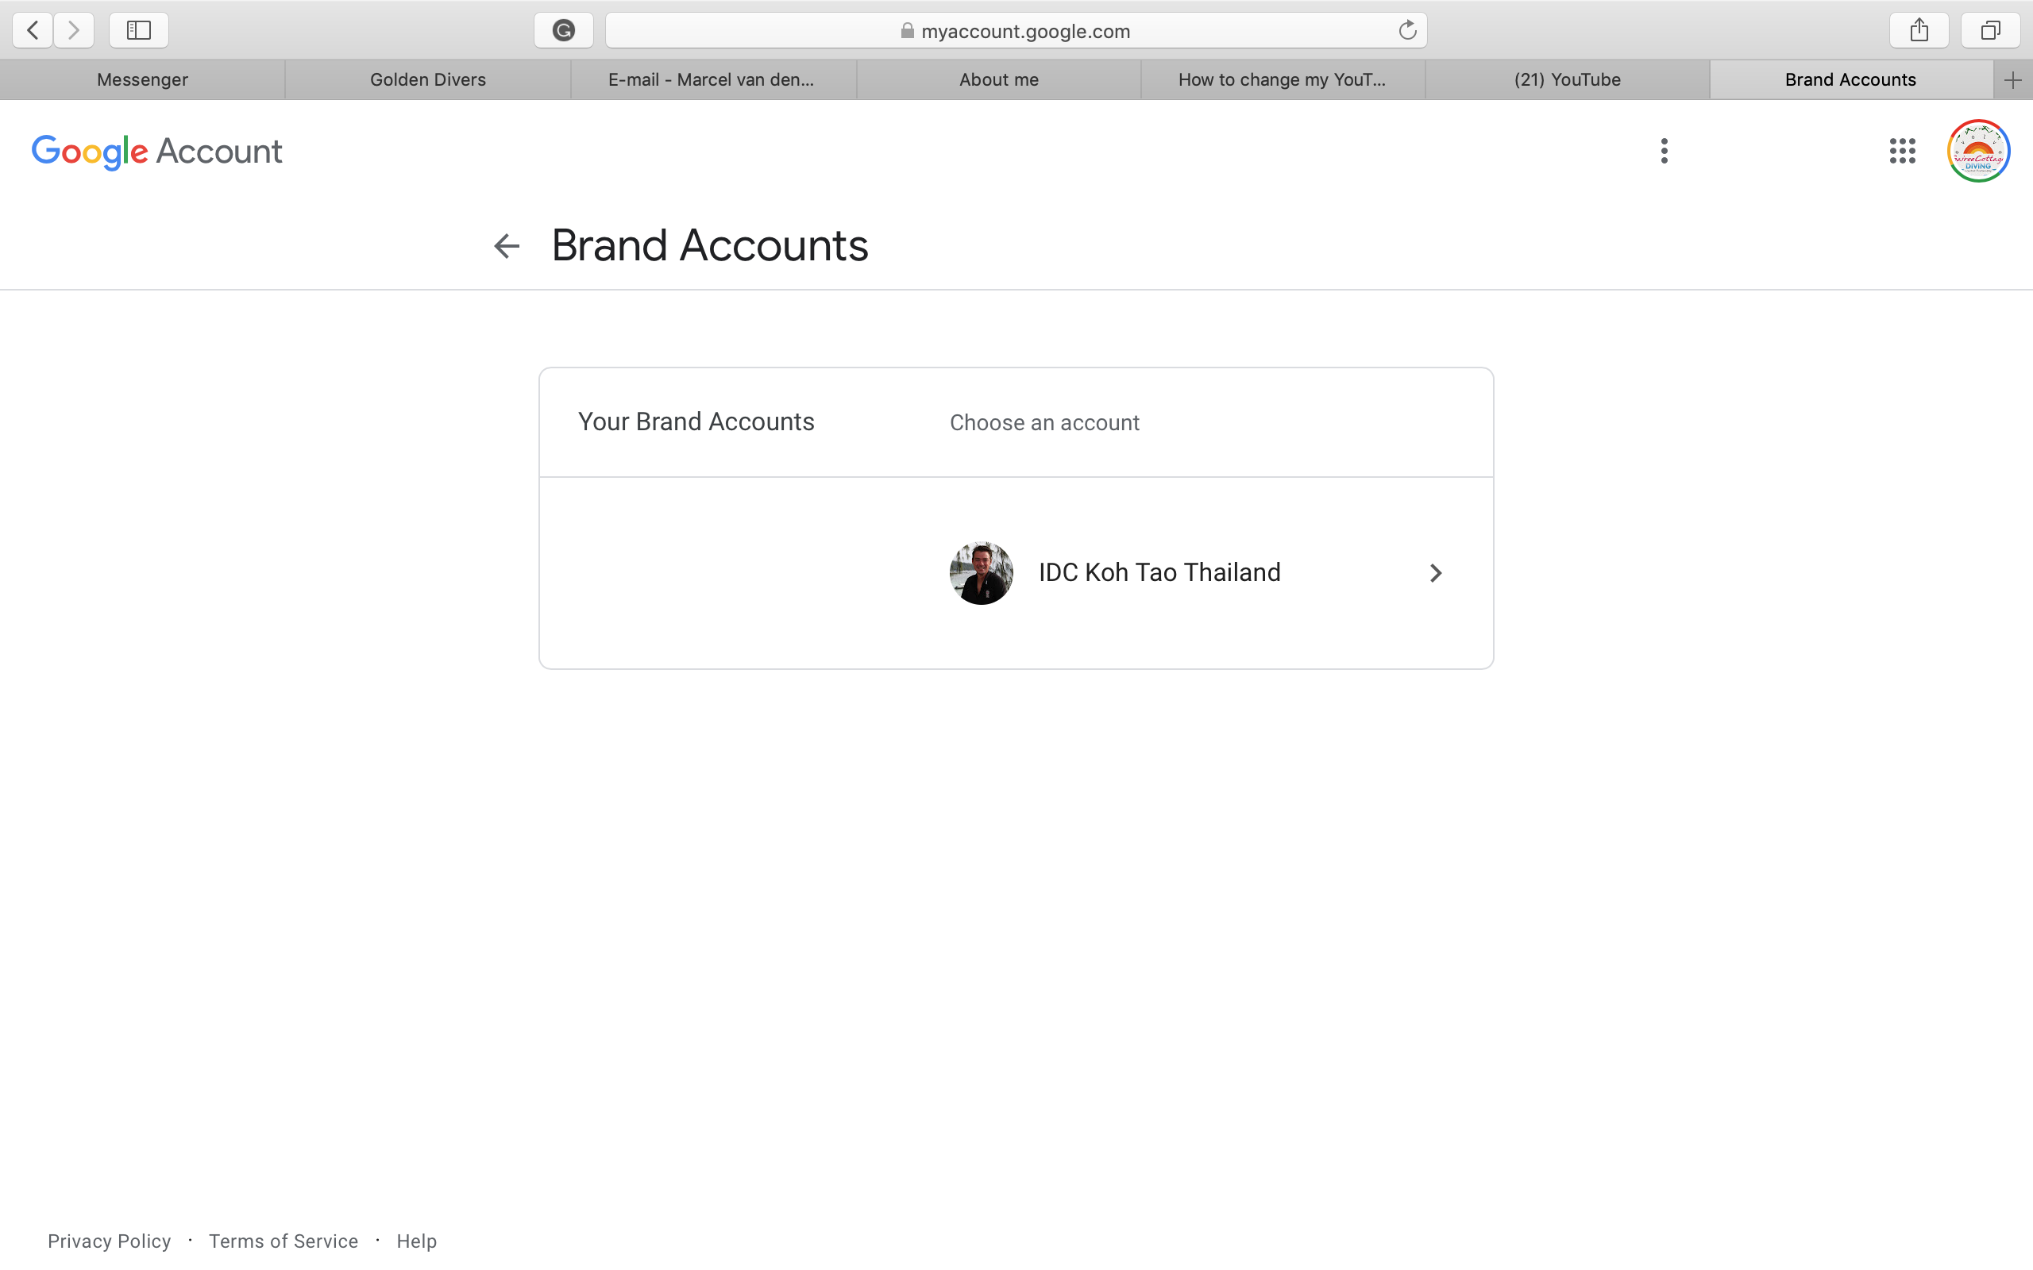Open the Terms of Service link

tap(283, 1241)
